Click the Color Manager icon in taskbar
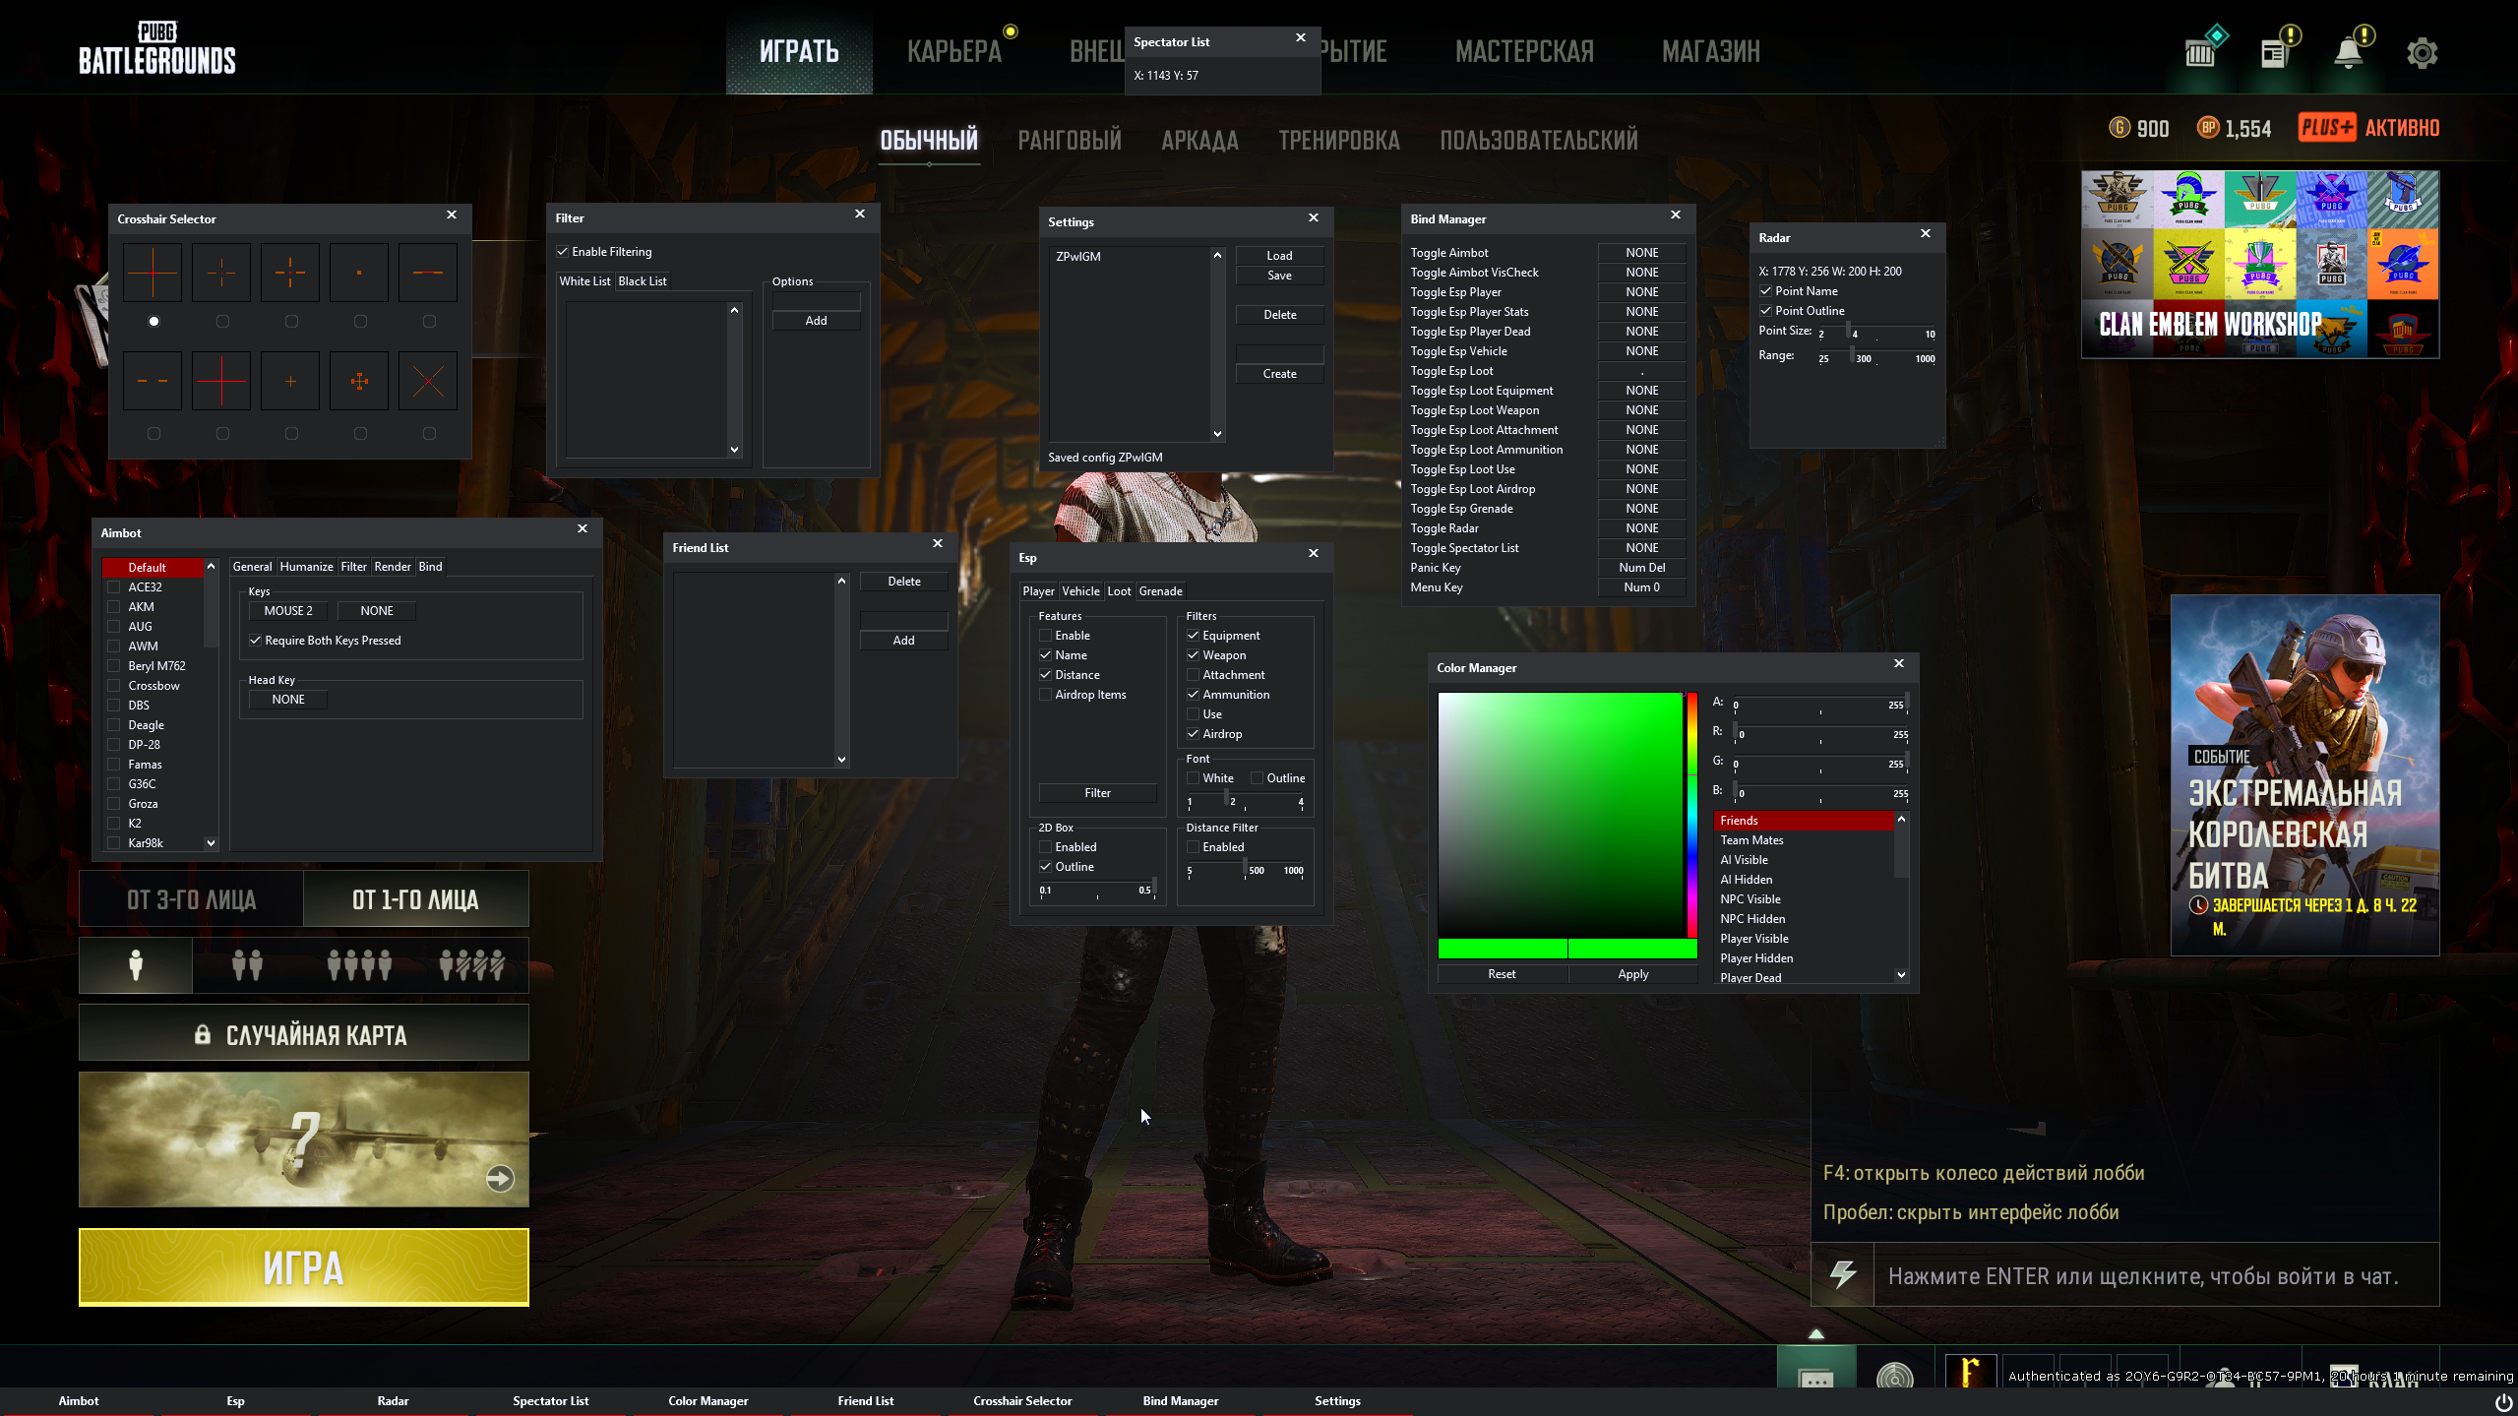This screenshot has height=1416, width=2518. pos(707,1400)
